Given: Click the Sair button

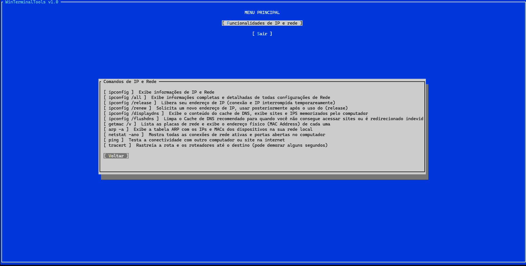Looking at the screenshot, I should click(x=262, y=34).
